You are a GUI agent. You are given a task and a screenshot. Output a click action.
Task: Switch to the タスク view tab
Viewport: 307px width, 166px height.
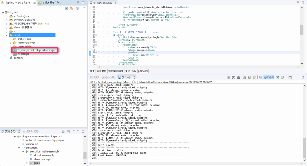click(x=94, y=77)
